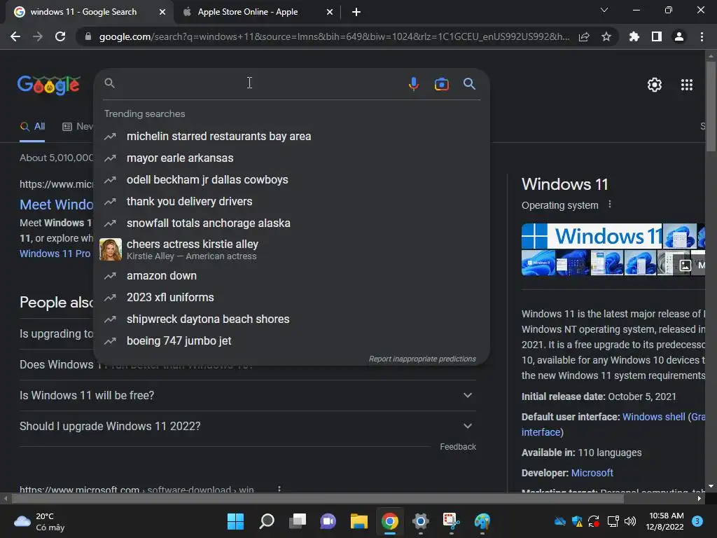Pick suggestion snowfall totals anchorage alaska

(291, 223)
